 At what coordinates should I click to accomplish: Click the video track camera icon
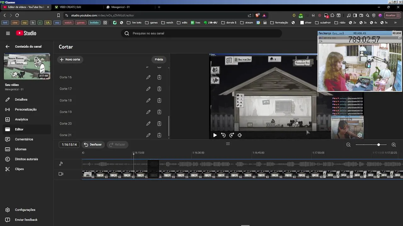[x=61, y=174]
